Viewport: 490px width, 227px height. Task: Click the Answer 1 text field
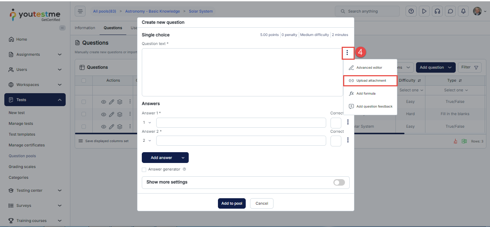click(x=241, y=123)
